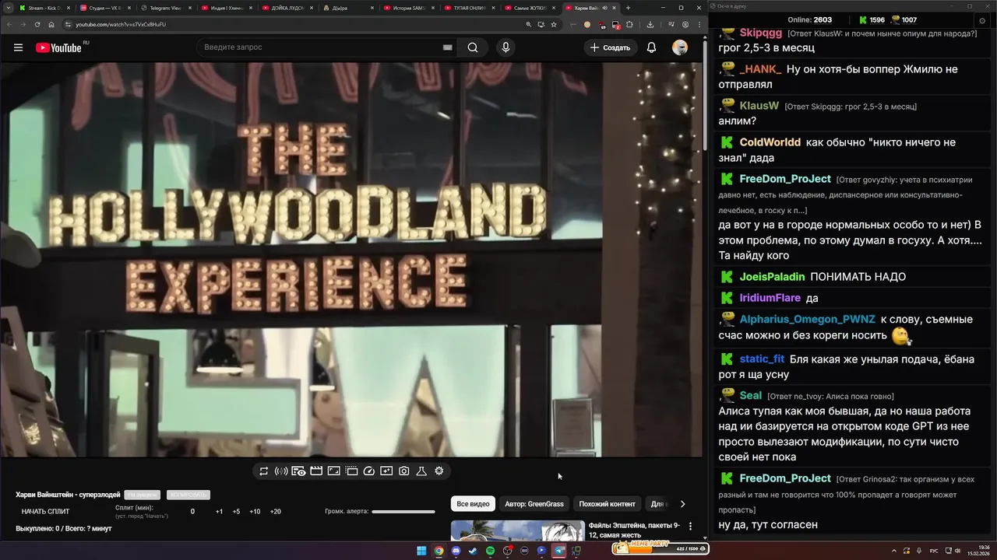Add +10 minutes to split
Viewport: 997px width, 560px height.
coord(255,512)
